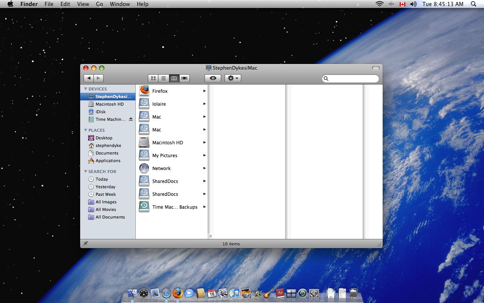
Task: Select Yesterday search in the sidebar
Action: point(108,187)
